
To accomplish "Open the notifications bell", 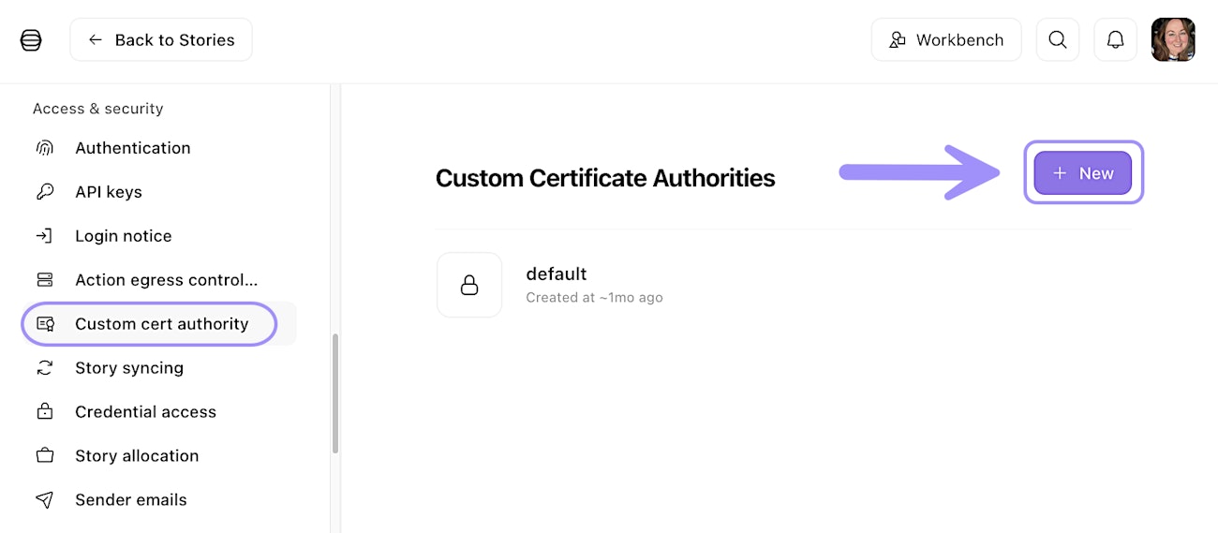I will pyautogui.click(x=1115, y=40).
